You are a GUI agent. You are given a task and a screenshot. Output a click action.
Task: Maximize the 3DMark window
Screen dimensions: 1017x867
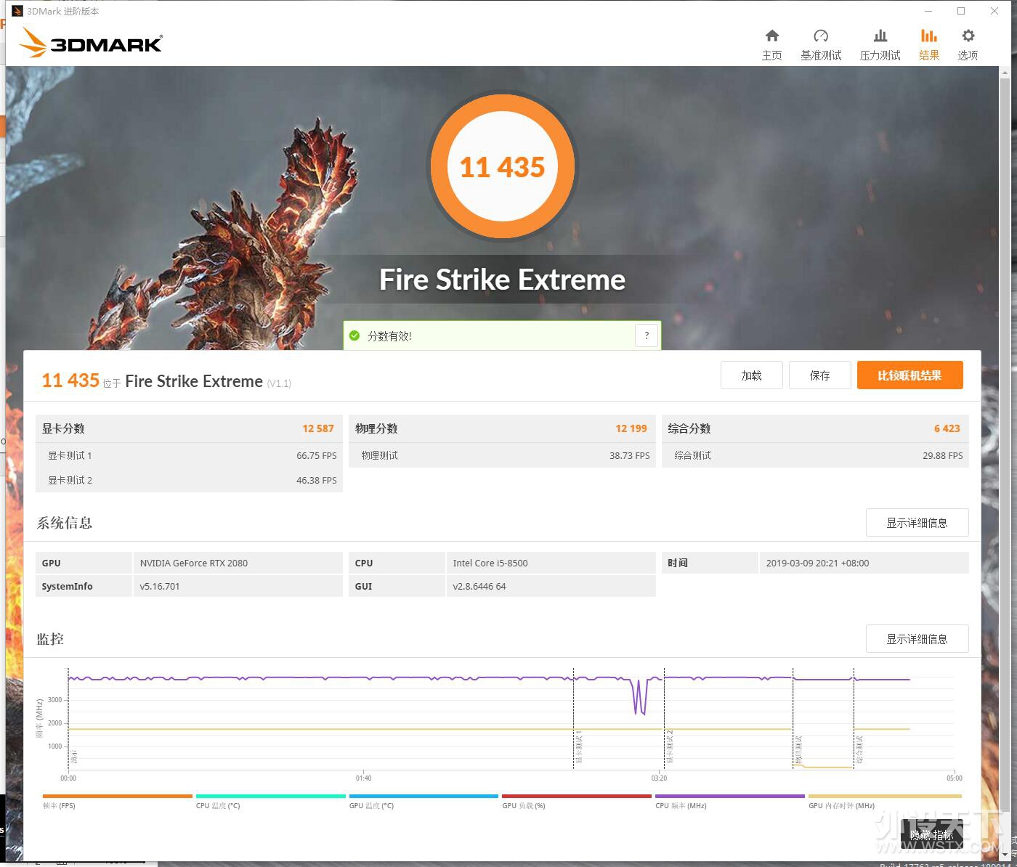click(961, 11)
